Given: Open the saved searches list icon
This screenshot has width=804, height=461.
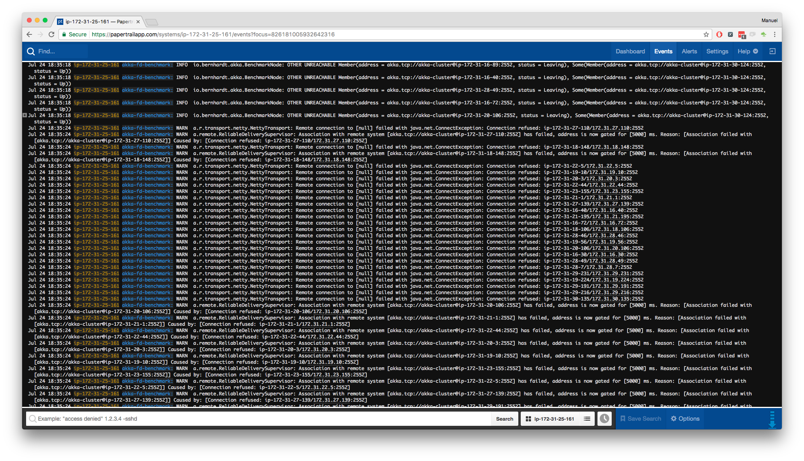Looking at the screenshot, I should coord(587,419).
